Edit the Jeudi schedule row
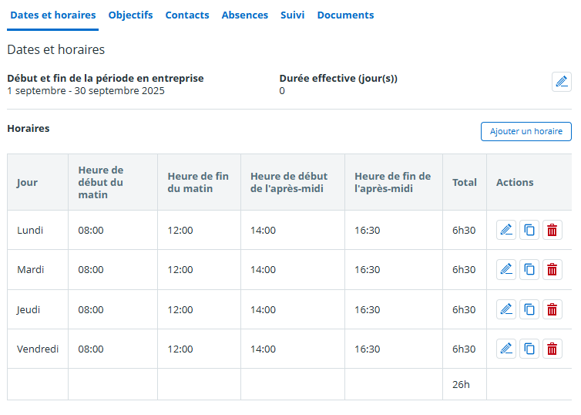The image size is (581, 415). pyautogui.click(x=506, y=309)
